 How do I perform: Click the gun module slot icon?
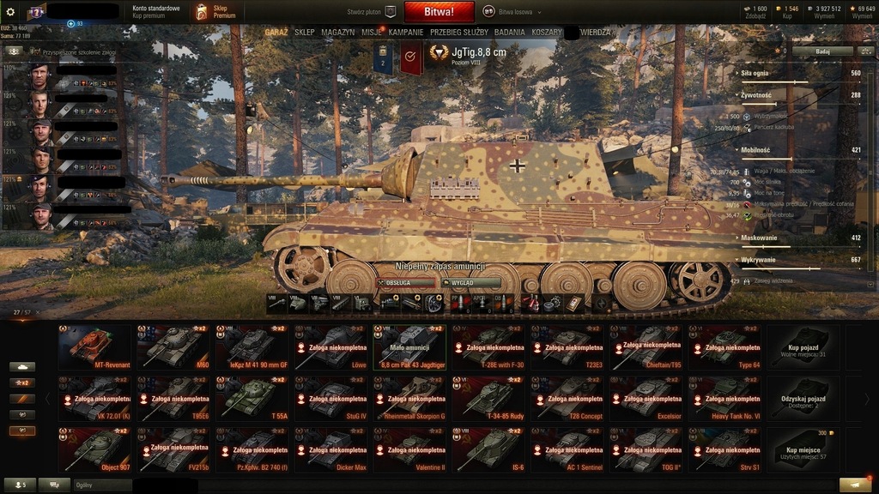(276, 304)
